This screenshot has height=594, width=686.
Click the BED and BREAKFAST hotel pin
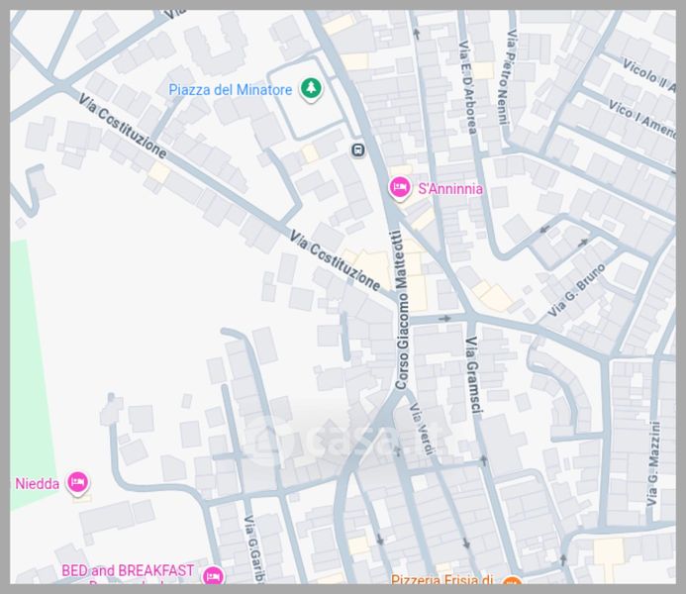click(x=212, y=575)
